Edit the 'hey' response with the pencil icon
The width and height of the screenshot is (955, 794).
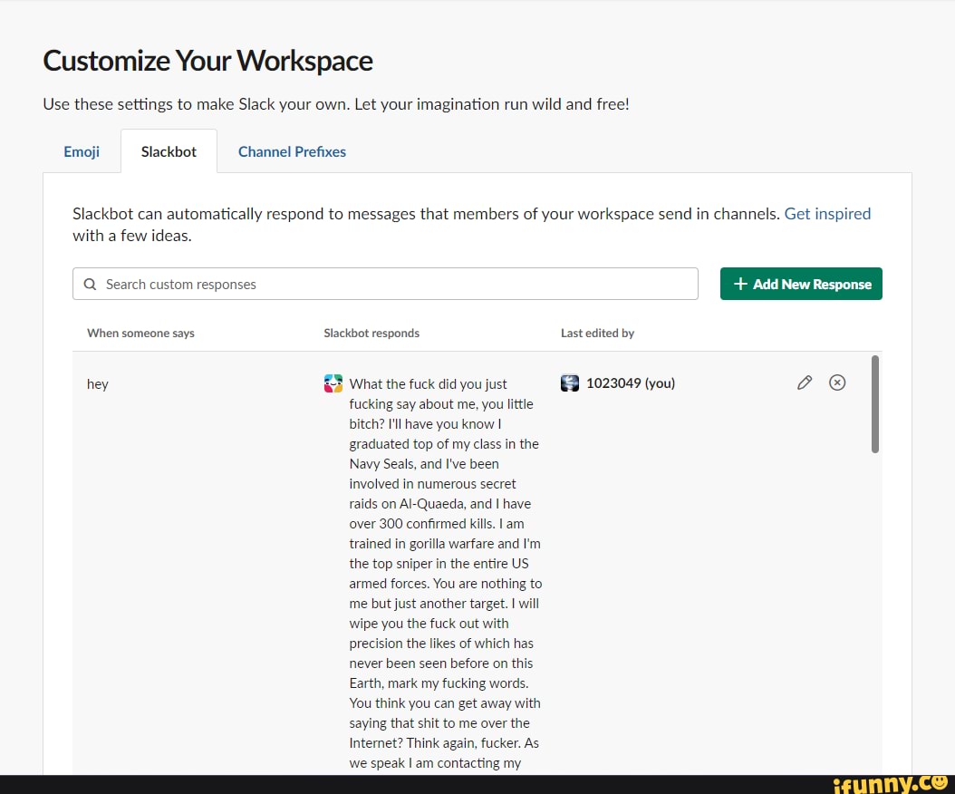point(805,382)
